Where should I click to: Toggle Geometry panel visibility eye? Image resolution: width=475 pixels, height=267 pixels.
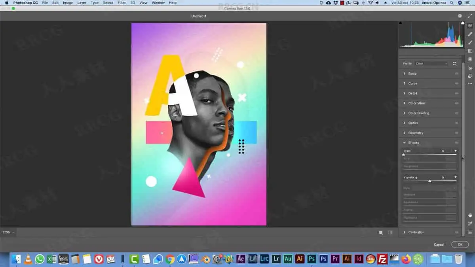[456, 133]
